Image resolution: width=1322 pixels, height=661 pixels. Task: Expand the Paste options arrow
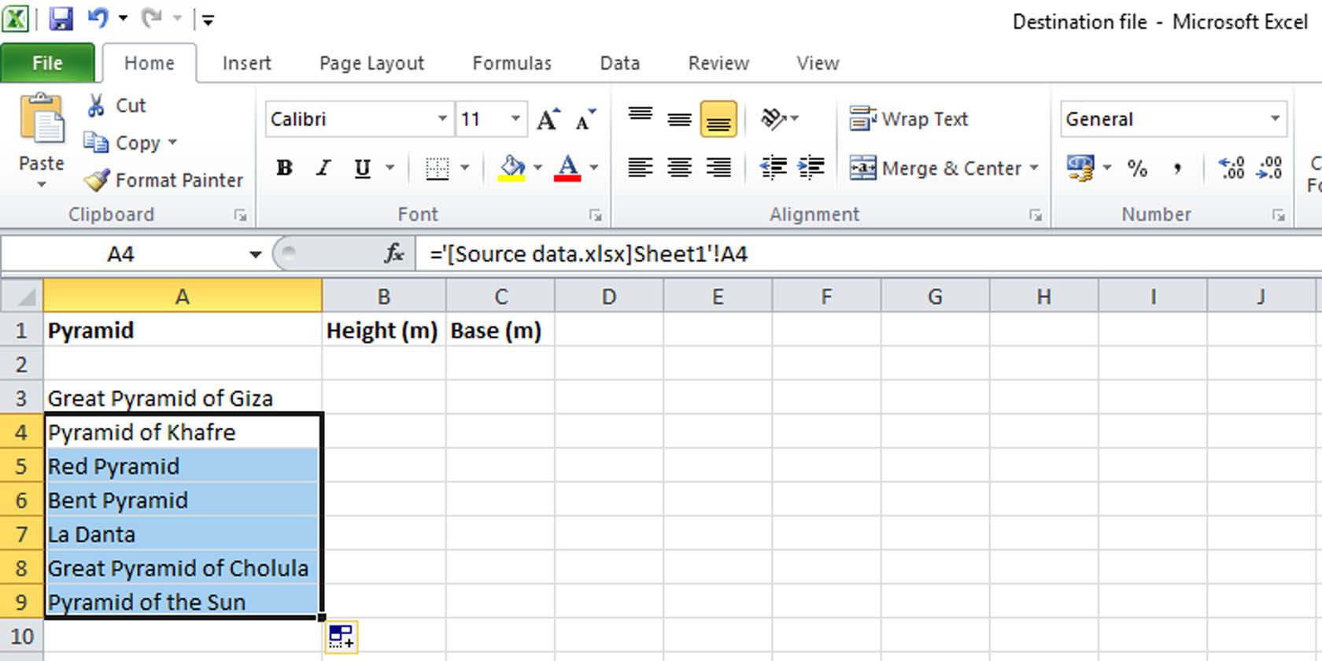coord(42,184)
